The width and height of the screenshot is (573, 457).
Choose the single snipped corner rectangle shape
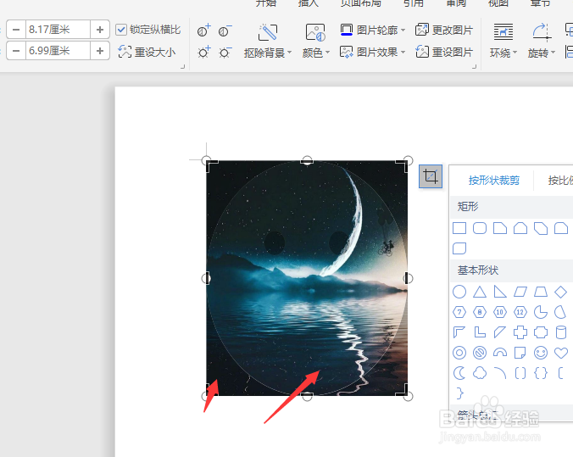point(500,228)
